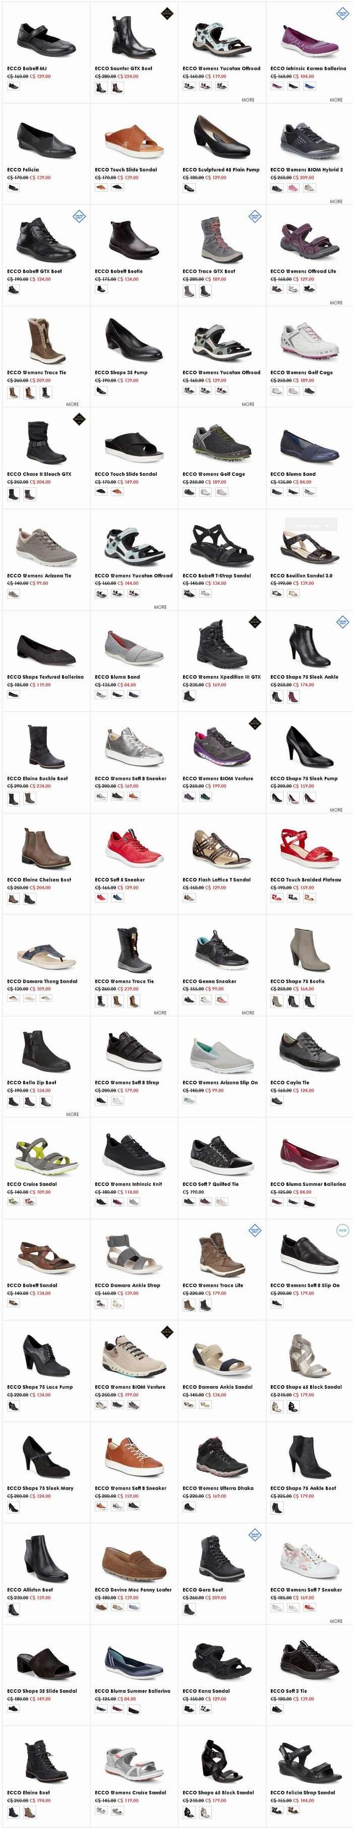Open the ECCO Devine Moc Penny Loafer link
Viewport: 353px width, 1828px height.
point(134,1589)
